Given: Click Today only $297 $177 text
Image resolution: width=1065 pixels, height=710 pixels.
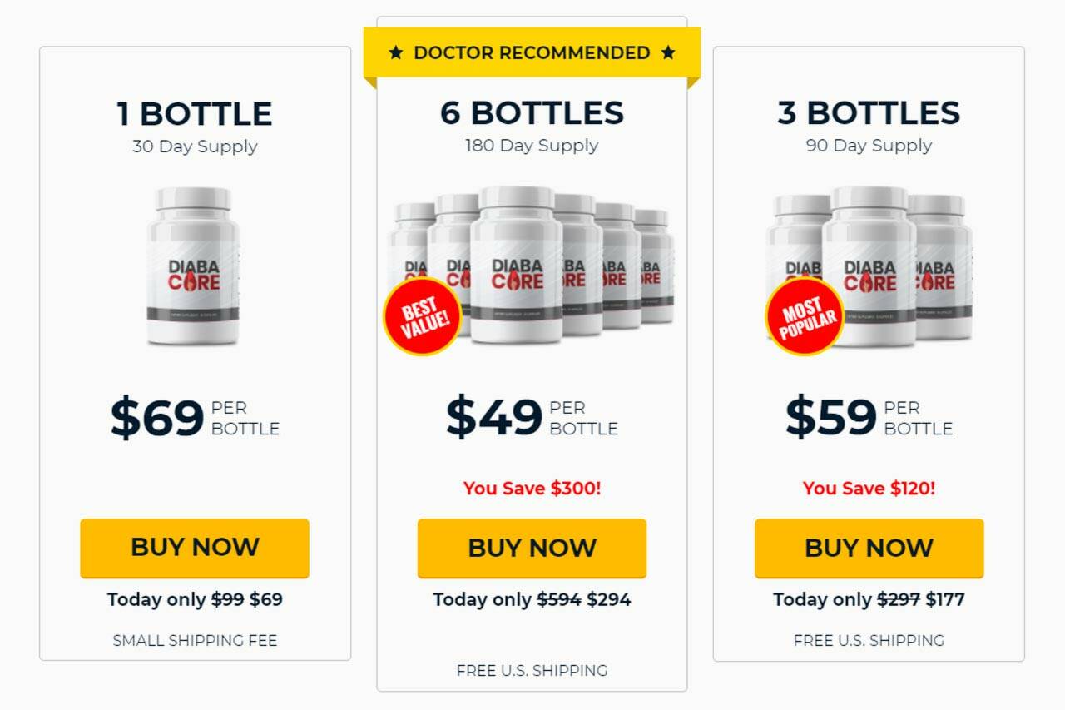Looking at the screenshot, I should (869, 599).
